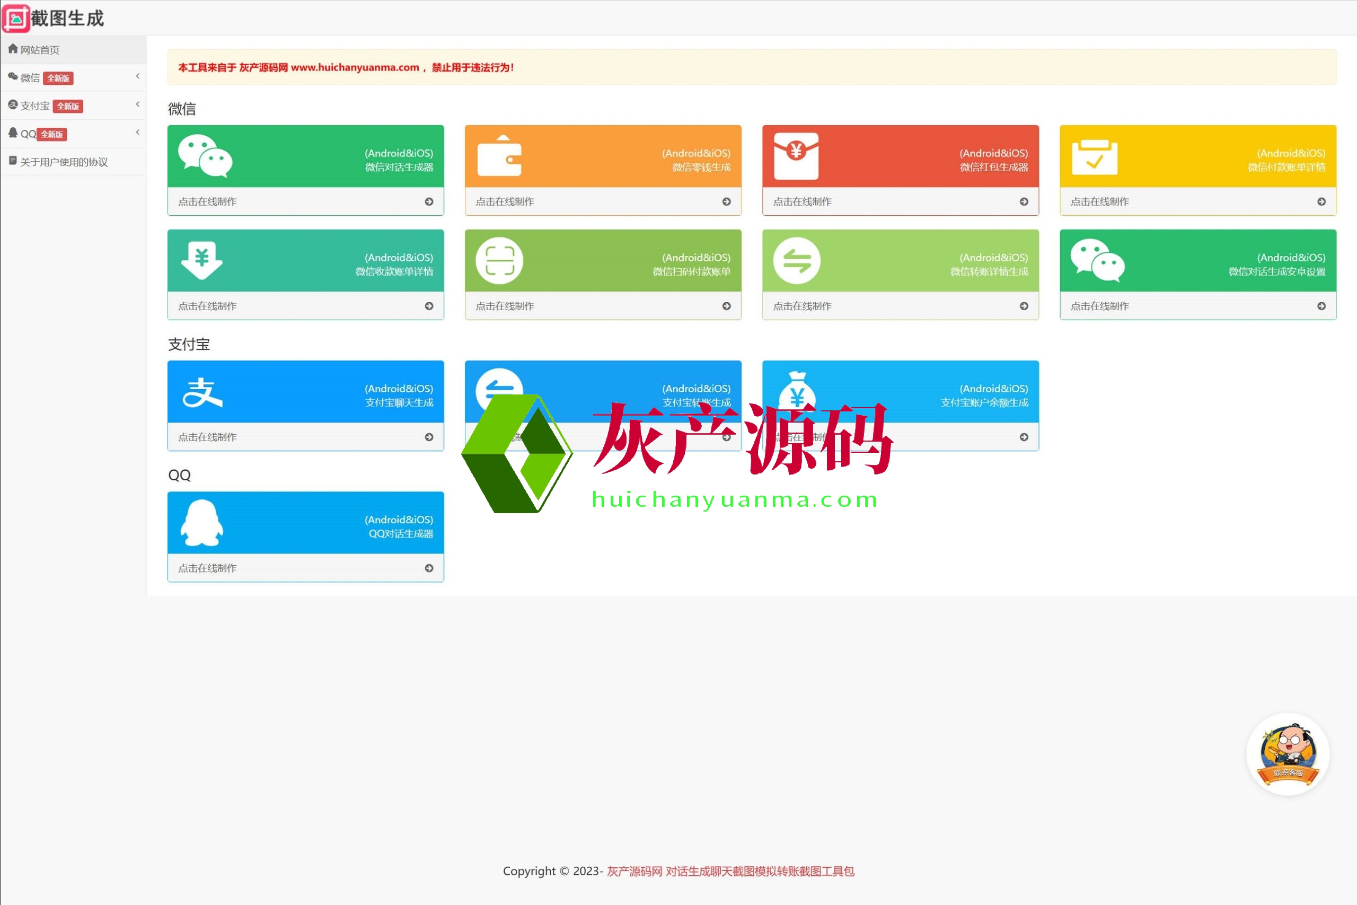Click the scan frame icon on 微信扫码付款账单 card
This screenshot has width=1357, height=905.
pos(499,260)
